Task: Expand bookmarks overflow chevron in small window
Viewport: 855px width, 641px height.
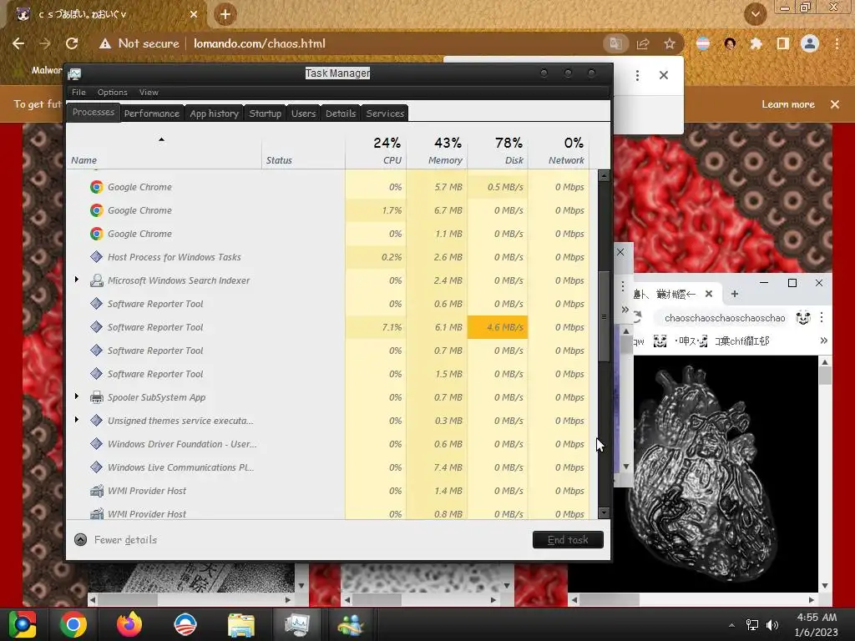Action: pyautogui.click(x=823, y=341)
